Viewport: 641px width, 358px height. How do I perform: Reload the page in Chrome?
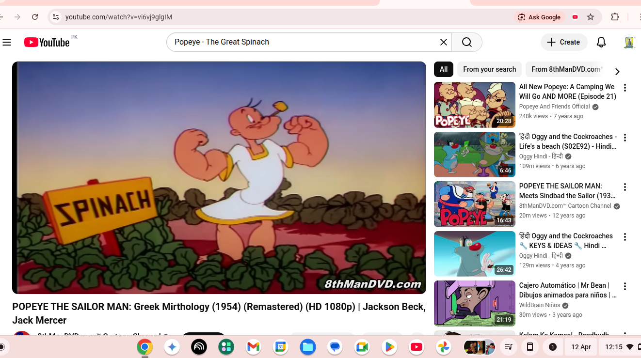point(35,17)
